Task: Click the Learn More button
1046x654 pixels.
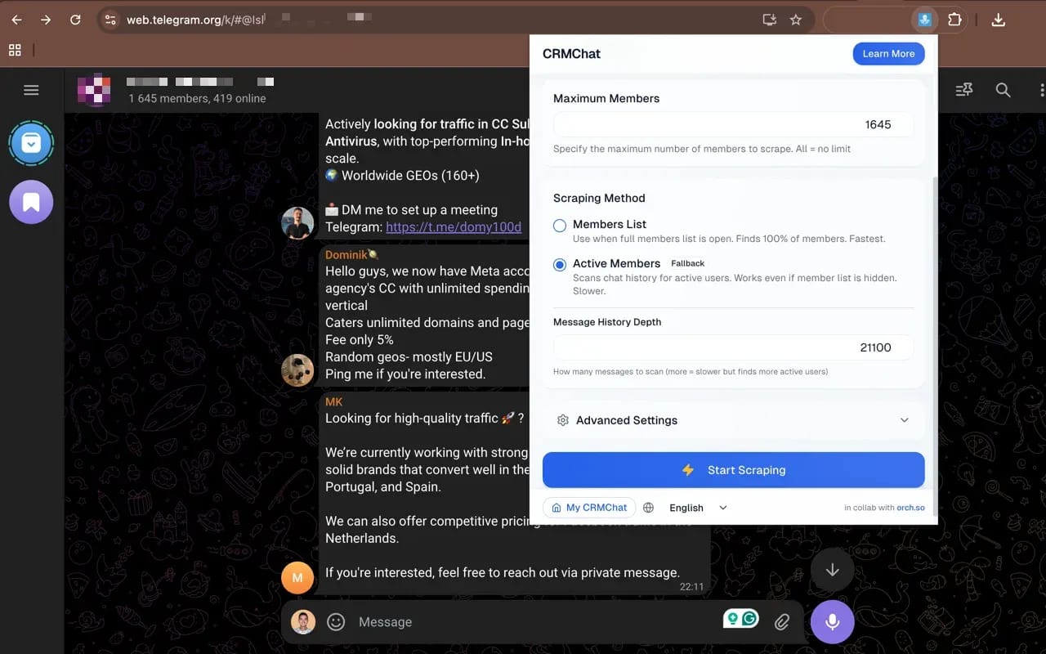Action: point(888,54)
